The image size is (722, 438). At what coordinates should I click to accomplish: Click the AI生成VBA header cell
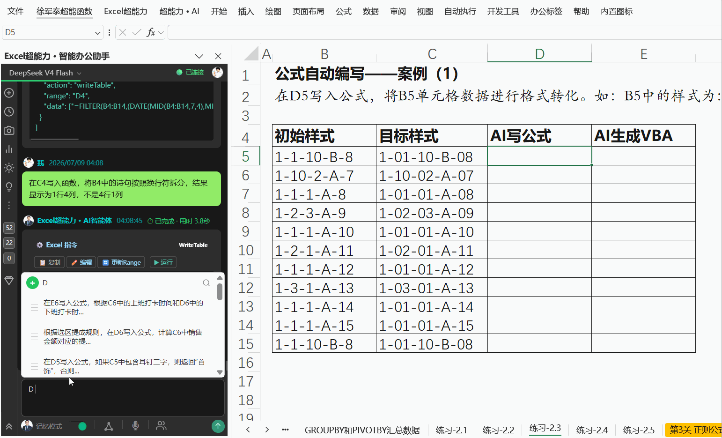[643, 136]
